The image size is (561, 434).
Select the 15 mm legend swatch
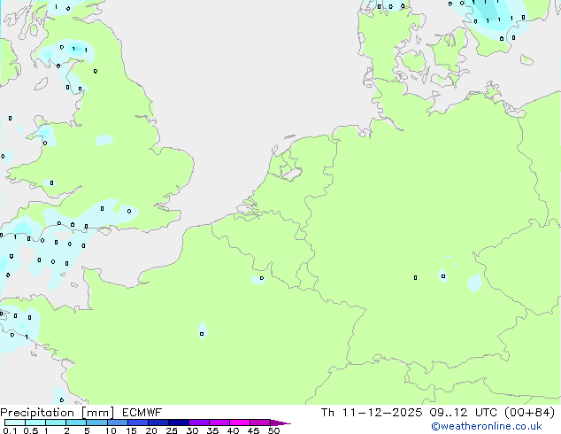(140, 423)
